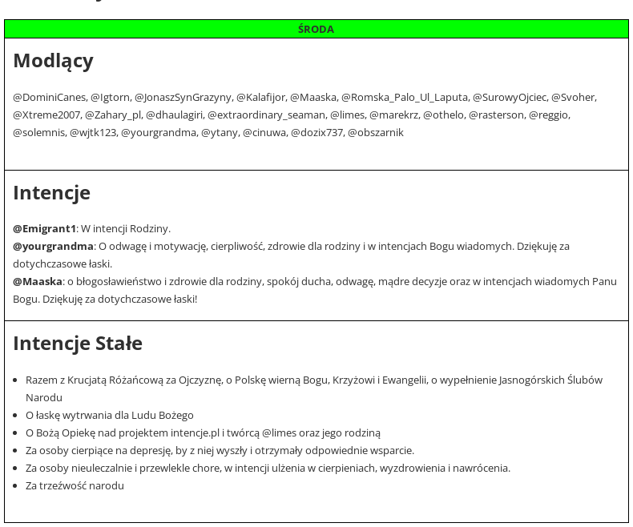Screen dimensions: 633x527
Task: Select the @solemnis username
Action: pos(38,133)
